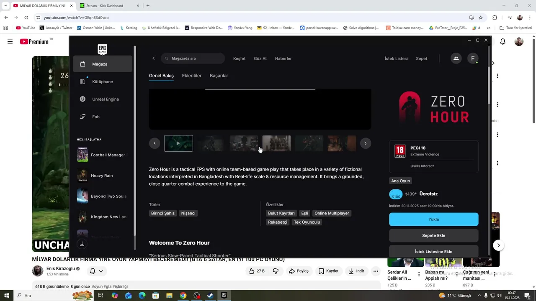Next media thumbnails arrow in carousel

(x=366, y=143)
